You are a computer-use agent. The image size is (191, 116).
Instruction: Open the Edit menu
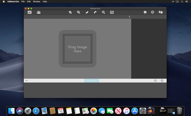pyautogui.click(x=29, y=2)
